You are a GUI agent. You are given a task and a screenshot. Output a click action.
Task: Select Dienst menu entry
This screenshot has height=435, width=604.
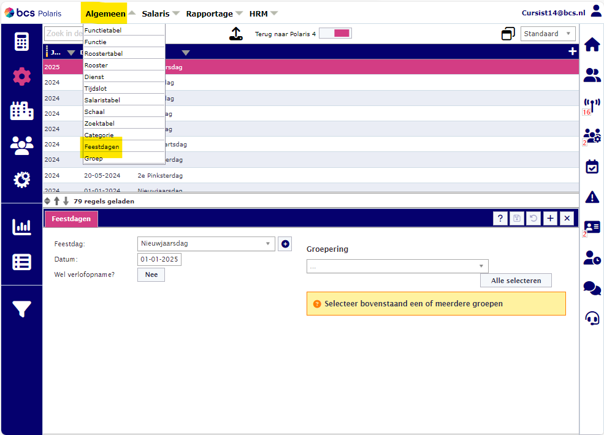[x=124, y=77]
